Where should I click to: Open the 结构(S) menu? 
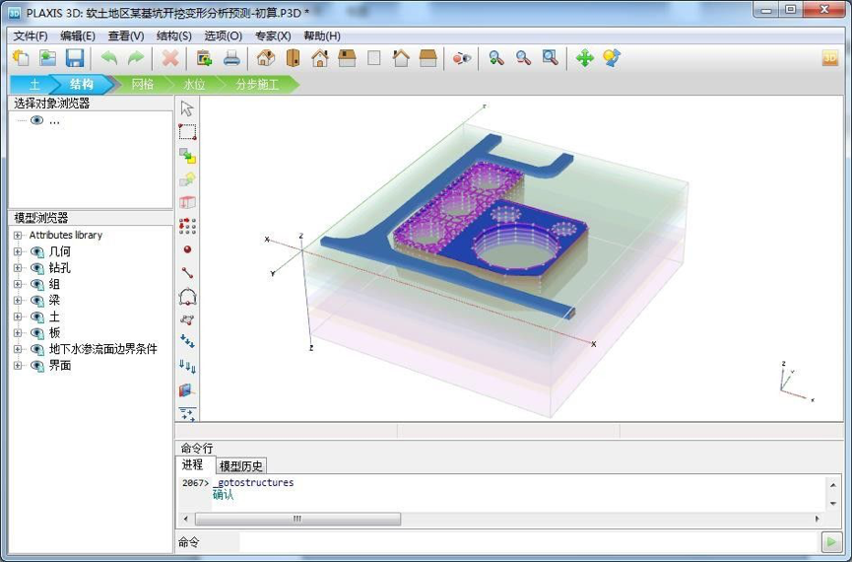click(x=173, y=35)
